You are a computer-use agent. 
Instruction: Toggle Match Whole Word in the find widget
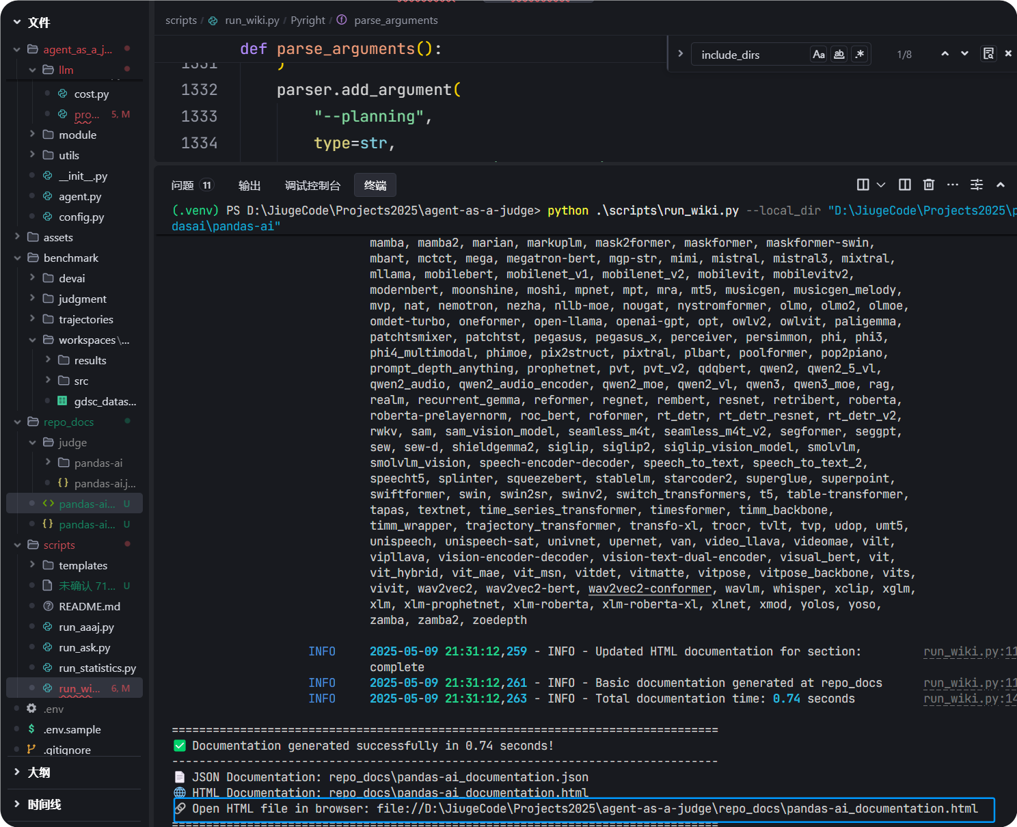839,54
